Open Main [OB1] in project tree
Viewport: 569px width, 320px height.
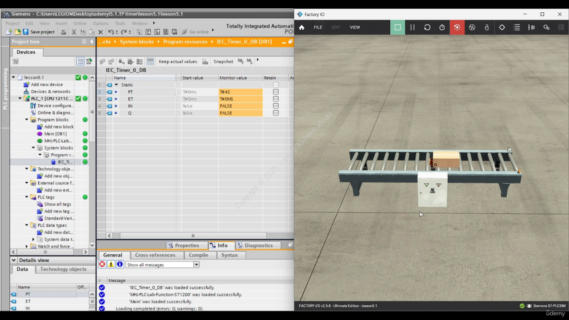coord(55,134)
